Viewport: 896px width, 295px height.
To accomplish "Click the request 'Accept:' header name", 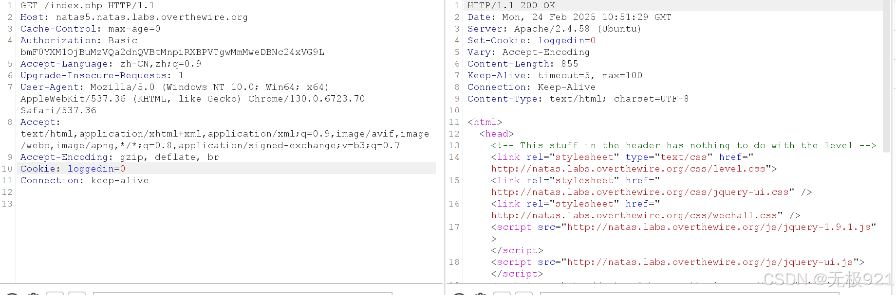I will 40,122.
